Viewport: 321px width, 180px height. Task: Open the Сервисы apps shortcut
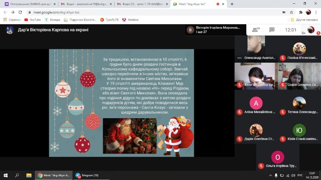12,20
